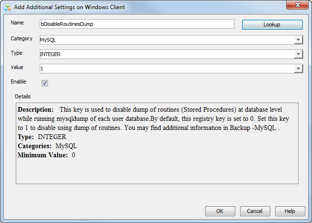Expand the Type dropdown arrow
Screen dimensions: 312x223
[x=298, y=55]
